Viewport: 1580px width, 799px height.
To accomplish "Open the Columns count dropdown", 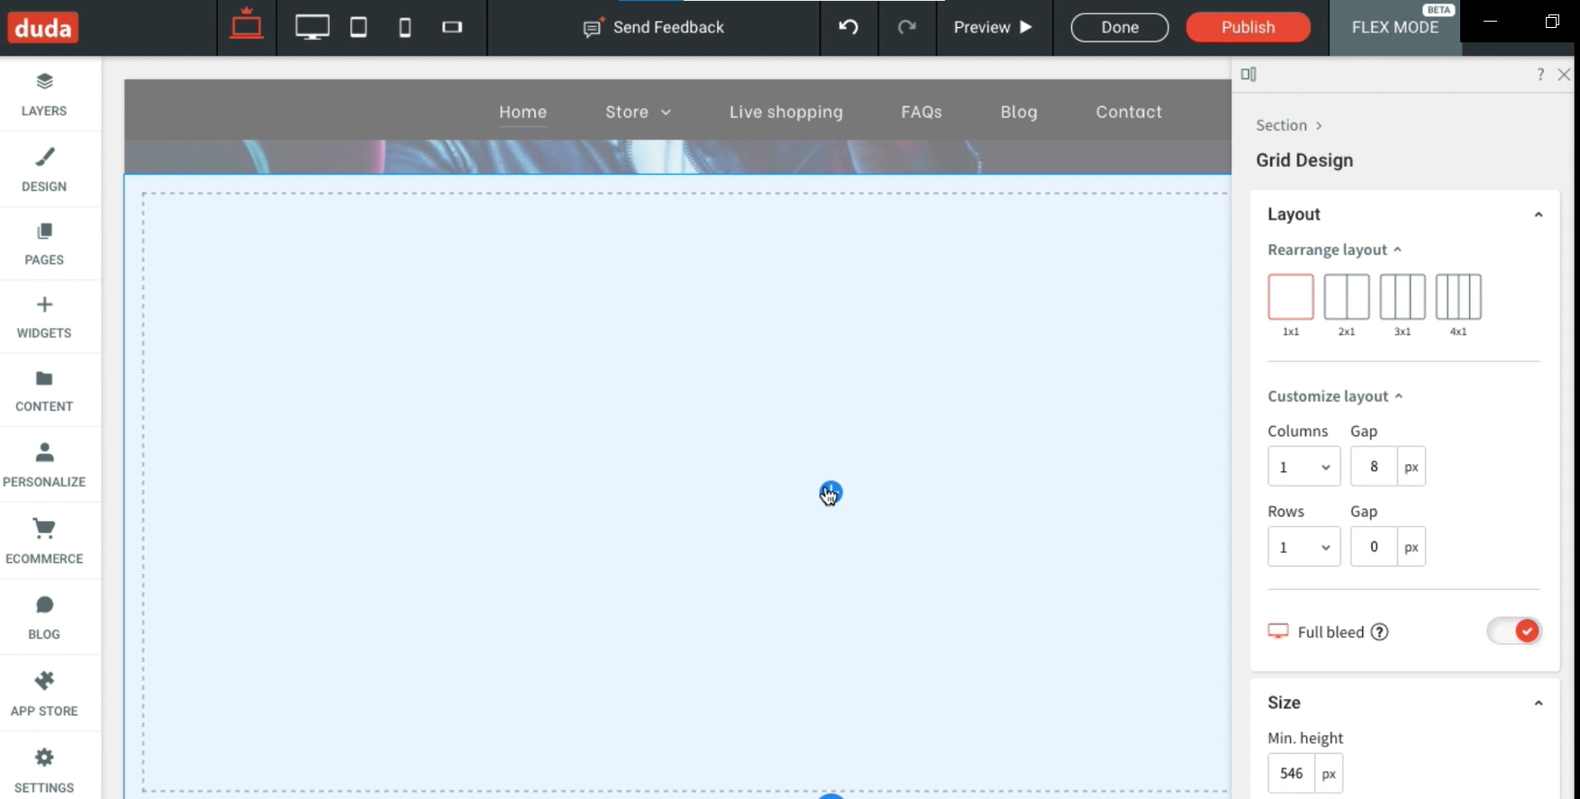I will pyautogui.click(x=1303, y=467).
